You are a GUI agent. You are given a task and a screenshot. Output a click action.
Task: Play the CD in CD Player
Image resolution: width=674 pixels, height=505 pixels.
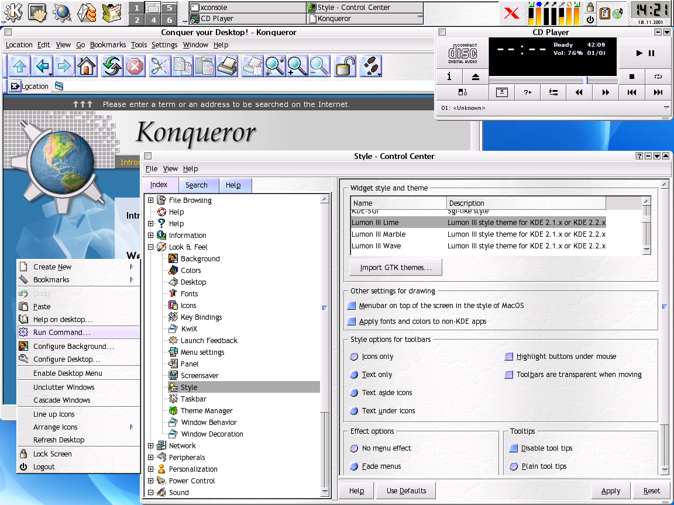(x=639, y=53)
